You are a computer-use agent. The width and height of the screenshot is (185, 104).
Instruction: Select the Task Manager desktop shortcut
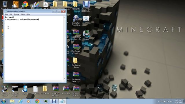[86, 34]
